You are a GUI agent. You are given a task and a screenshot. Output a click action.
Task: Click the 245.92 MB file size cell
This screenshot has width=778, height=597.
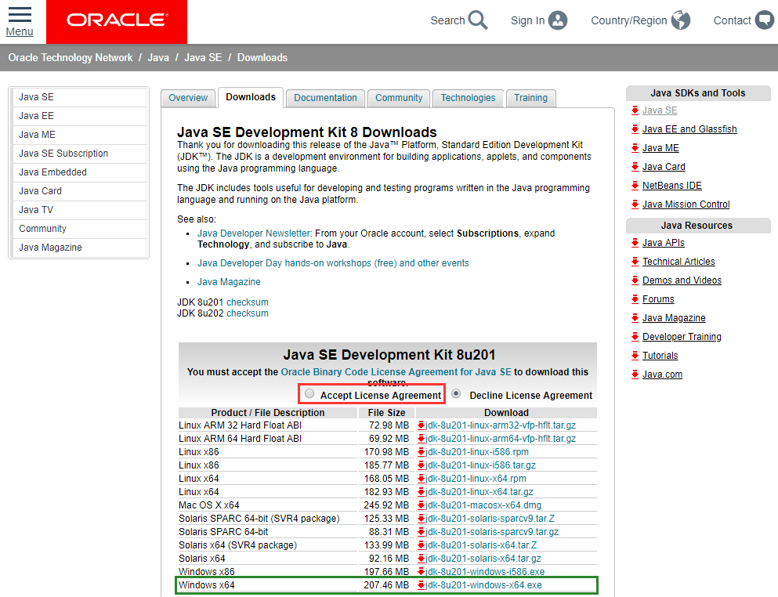(386, 505)
